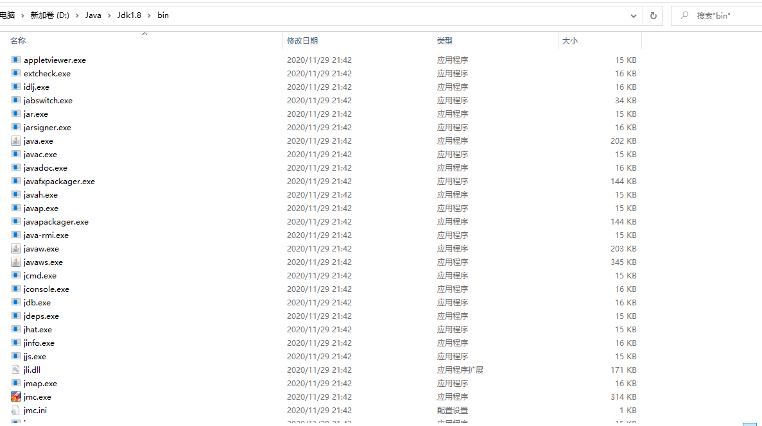Click the javac.exe file icon
The height and width of the screenshot is (426, 762).
coord(15,155)
